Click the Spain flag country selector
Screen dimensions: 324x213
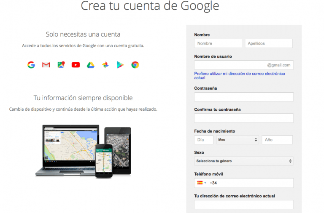(x=202, y=183)
